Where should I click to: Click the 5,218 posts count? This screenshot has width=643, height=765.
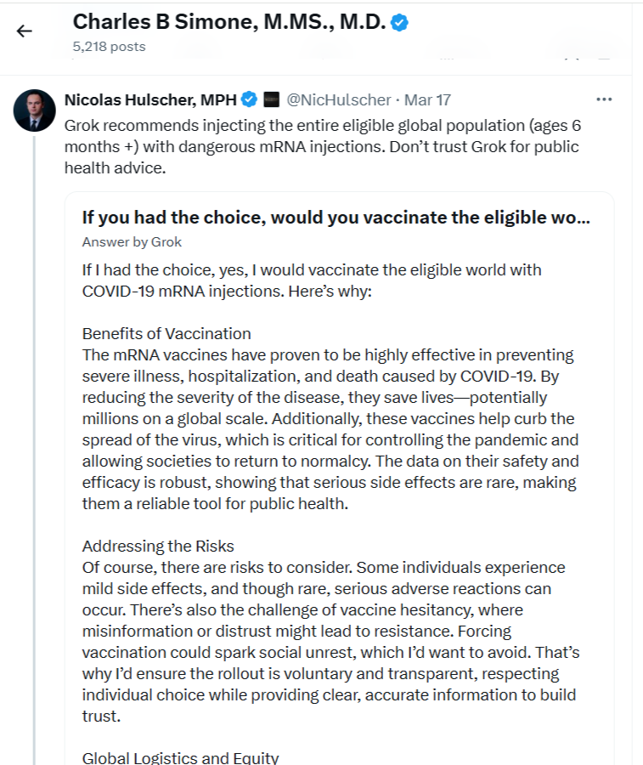pos(110,47)
